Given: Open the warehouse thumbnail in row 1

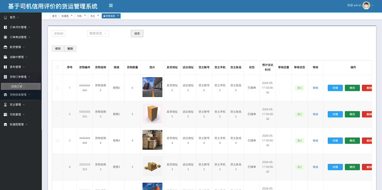Looking at the screenshot, I should [x=152, y=87].
